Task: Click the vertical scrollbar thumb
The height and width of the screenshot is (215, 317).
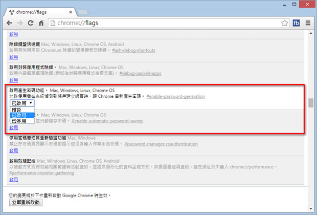Action: pyautogui.click(x=311, y=103)
